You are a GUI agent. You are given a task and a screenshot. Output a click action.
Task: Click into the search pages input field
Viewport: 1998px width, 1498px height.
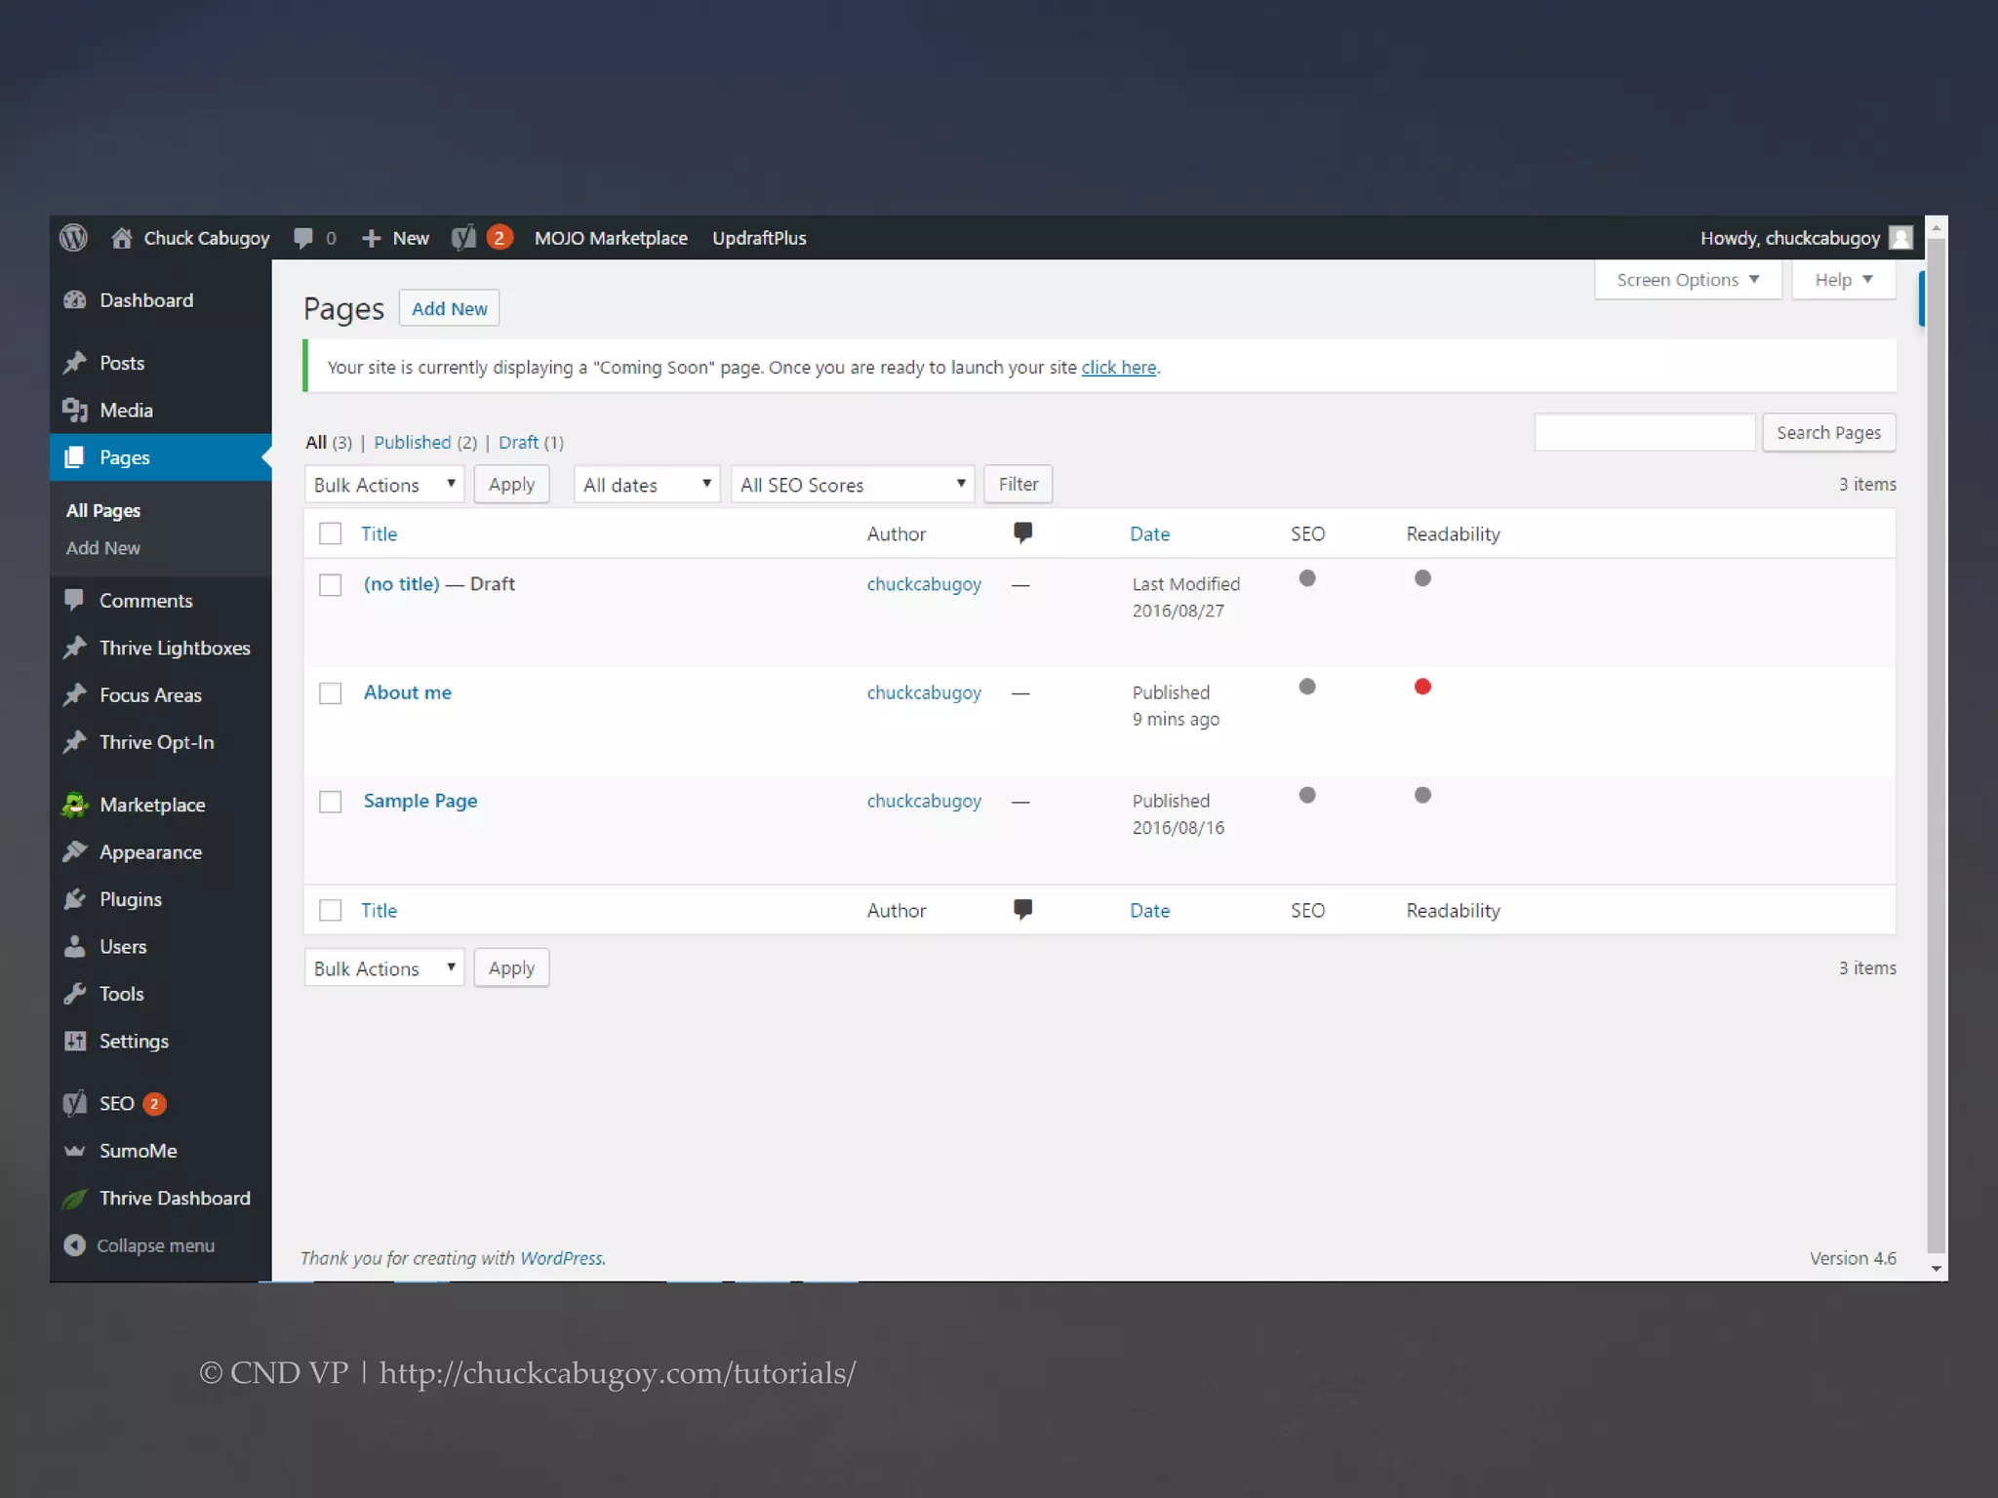(1645, 433)
